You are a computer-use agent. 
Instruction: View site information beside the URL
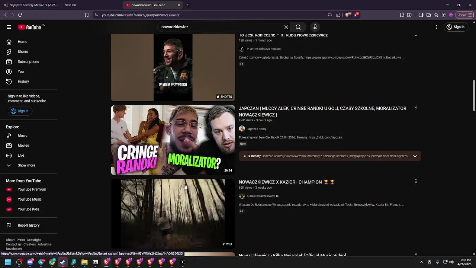pyautogui.click(x=96, y=15)
